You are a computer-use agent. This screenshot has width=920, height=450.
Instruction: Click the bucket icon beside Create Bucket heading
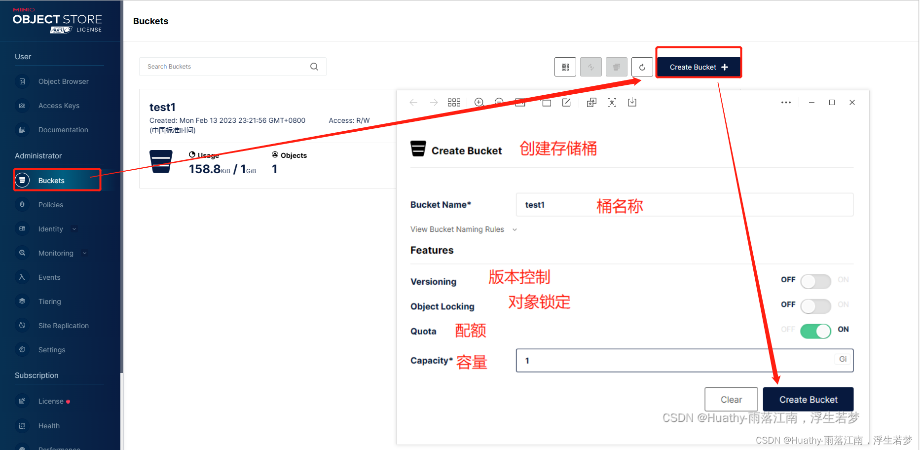coord(418,149)
